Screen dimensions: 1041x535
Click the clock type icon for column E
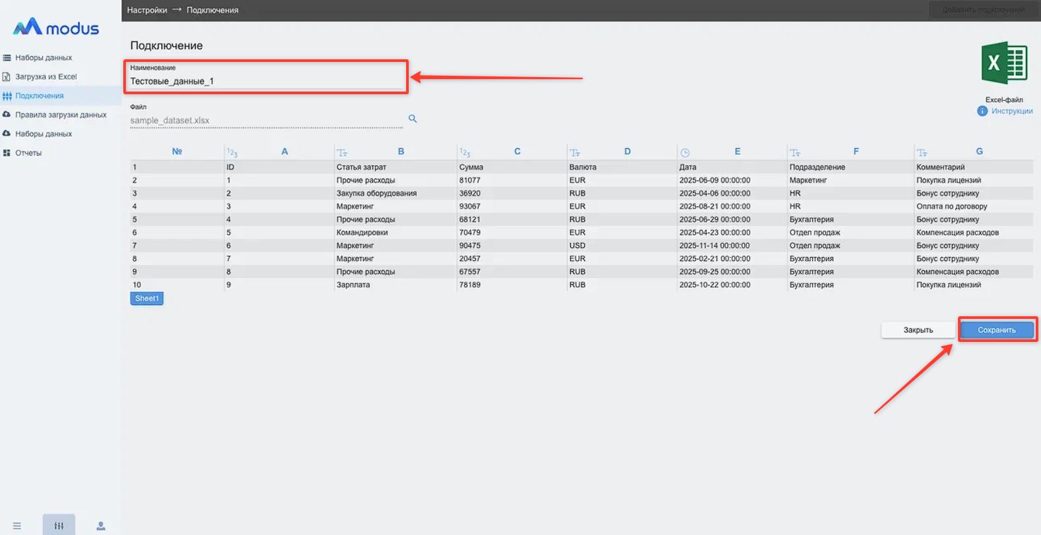click(685, 152)
